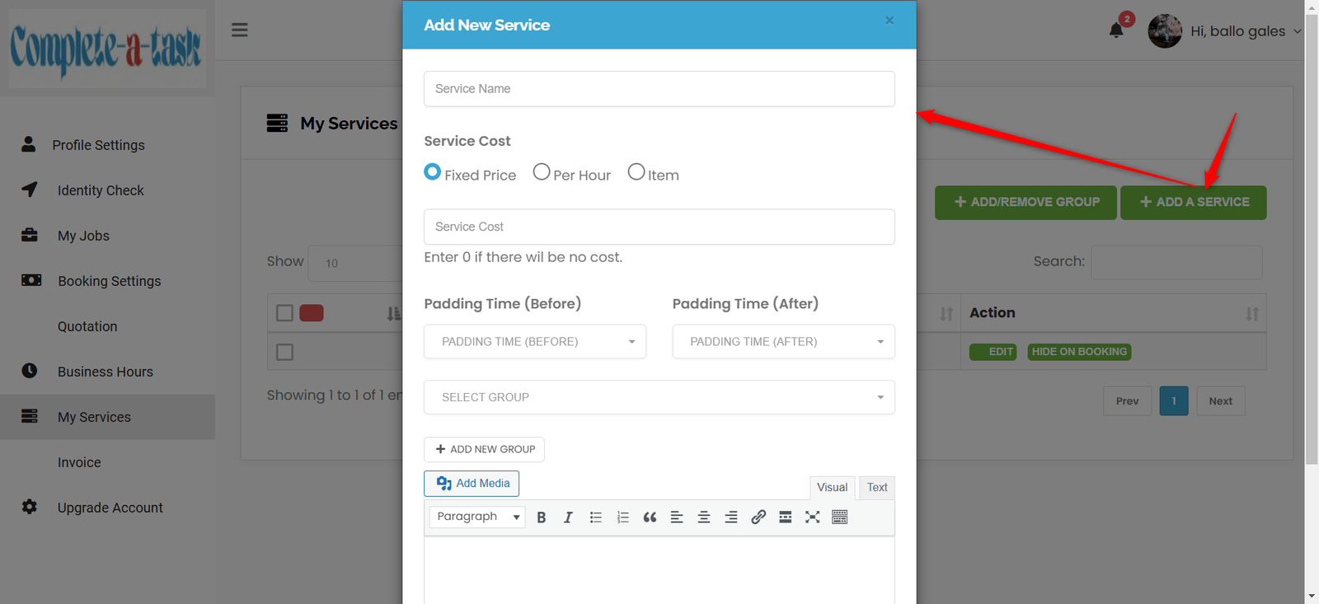Switch to the Text editor tab
Screen dimensions: 1319x604
876,487
